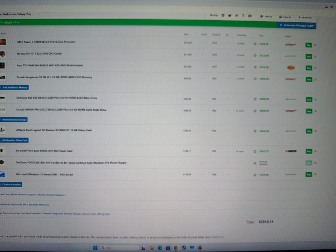Screen dimensions: 336x252
Task: Remove Corsair MP600 SSD from list
Action: [x=315, y=111]
